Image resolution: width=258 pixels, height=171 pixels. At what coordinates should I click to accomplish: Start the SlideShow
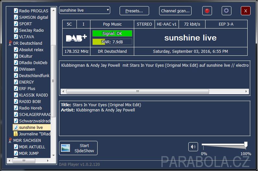tap(78, 148)
